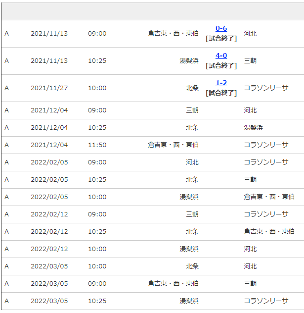Click 湯梨浜 in the 2021/12/04 10:25 row

coord(254,128)
